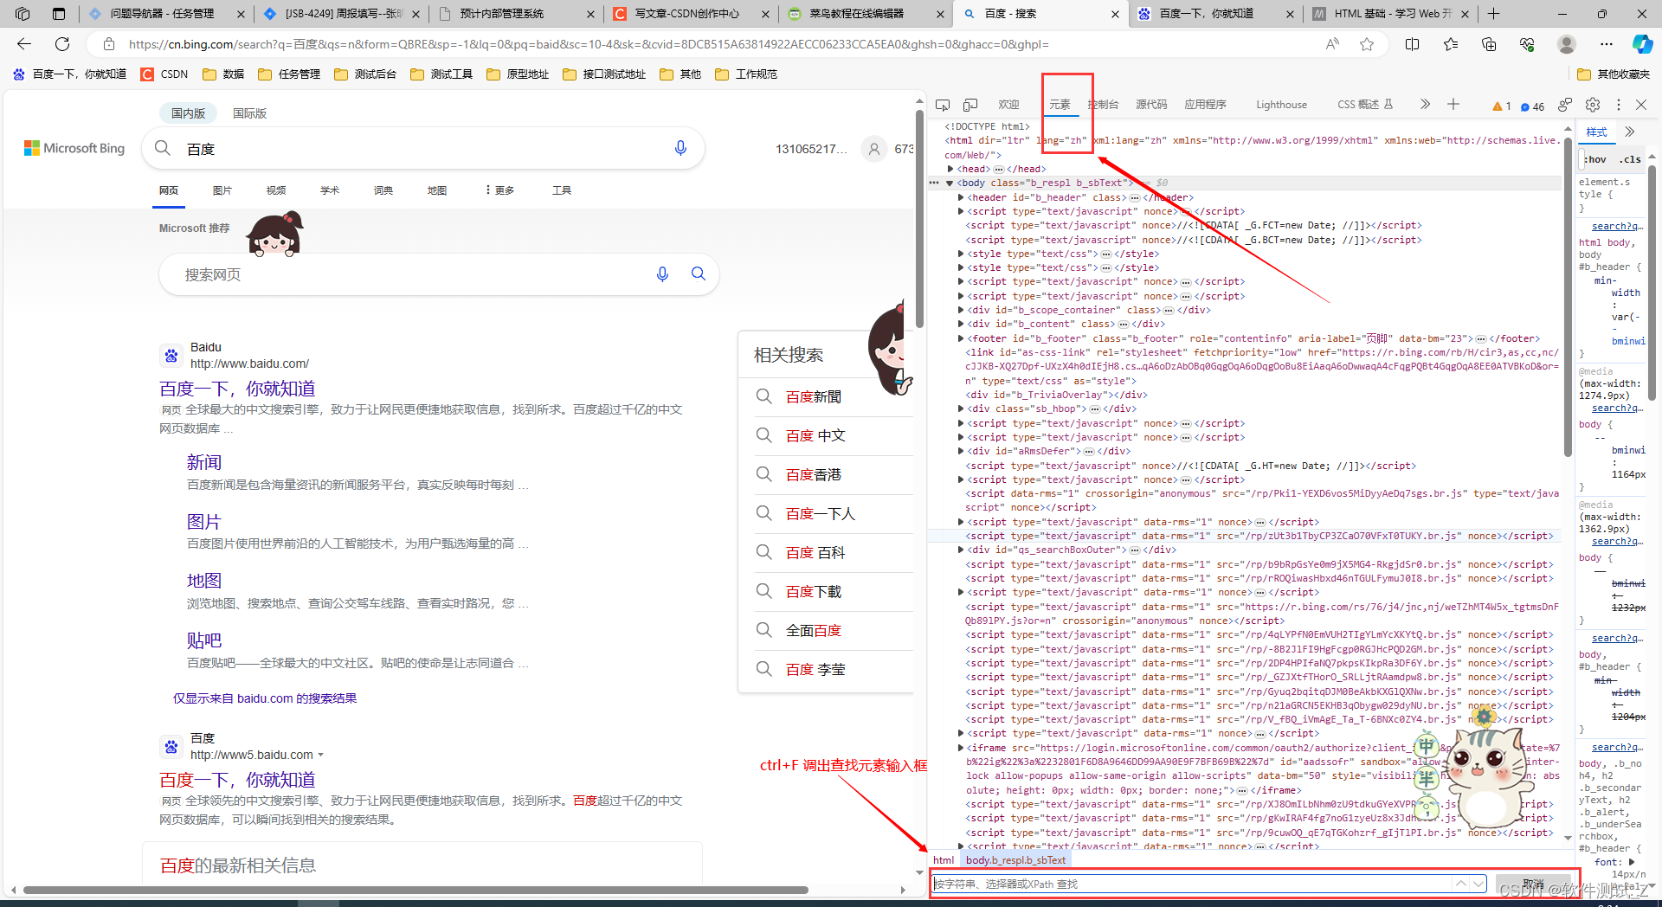Click the microphone in 搜索网页 box

coord(662,274)
